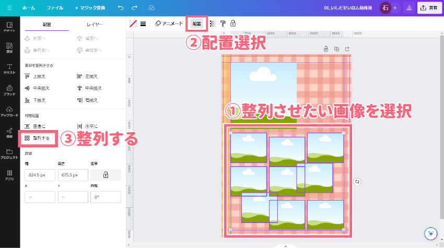Open the border line style icon

143,24
